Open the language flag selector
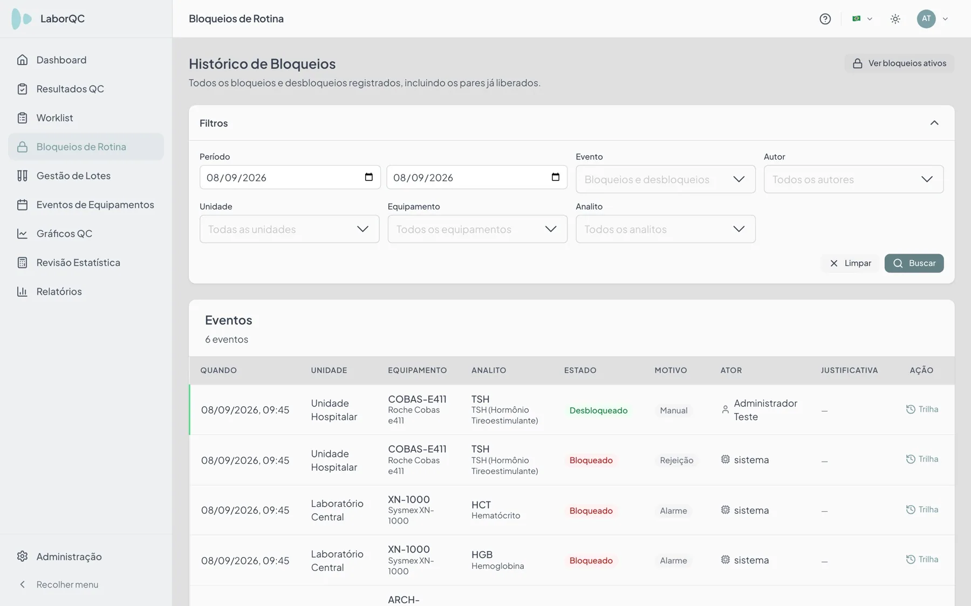 pyautogui.click(x=862, y=19)
